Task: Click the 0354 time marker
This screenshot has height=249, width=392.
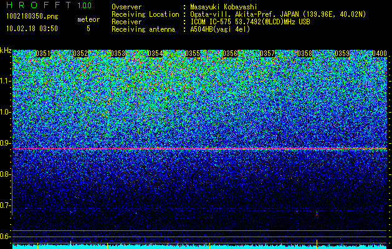Action: 155,54
